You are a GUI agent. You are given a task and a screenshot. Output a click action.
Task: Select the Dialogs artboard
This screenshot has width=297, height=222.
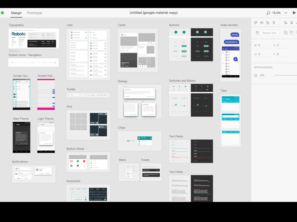point(140,102)
